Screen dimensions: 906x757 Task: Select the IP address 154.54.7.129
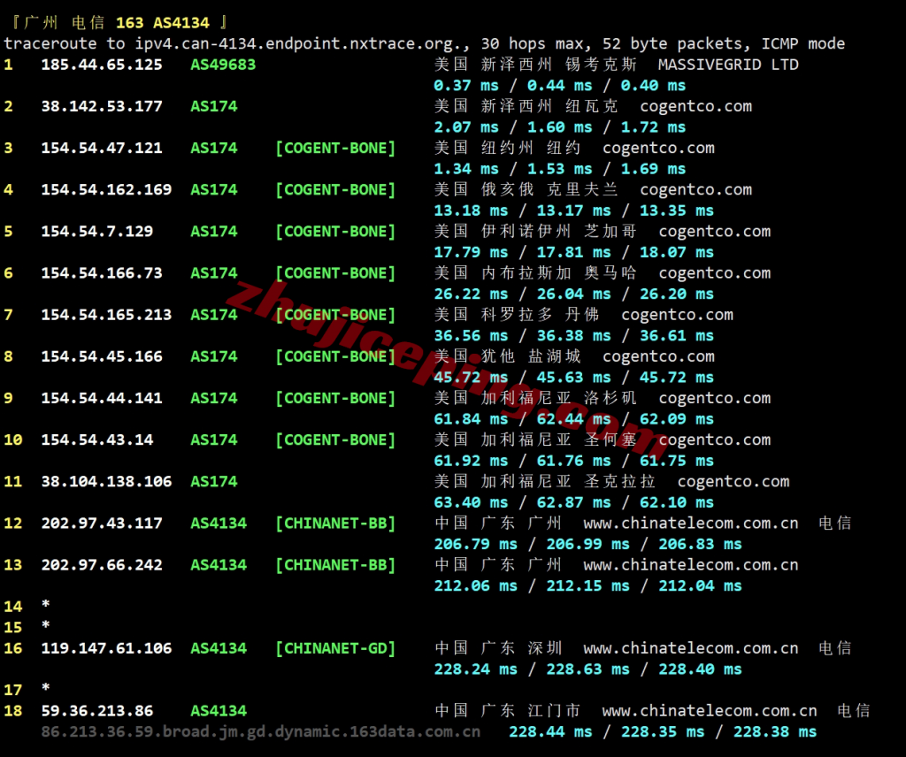(96, 231)
